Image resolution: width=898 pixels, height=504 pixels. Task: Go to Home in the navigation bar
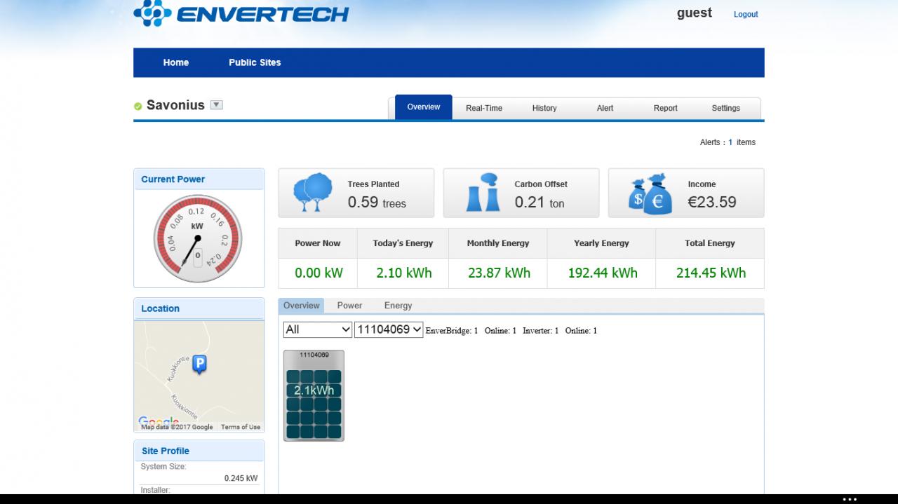pyautogui.click(x=176, y=62)
